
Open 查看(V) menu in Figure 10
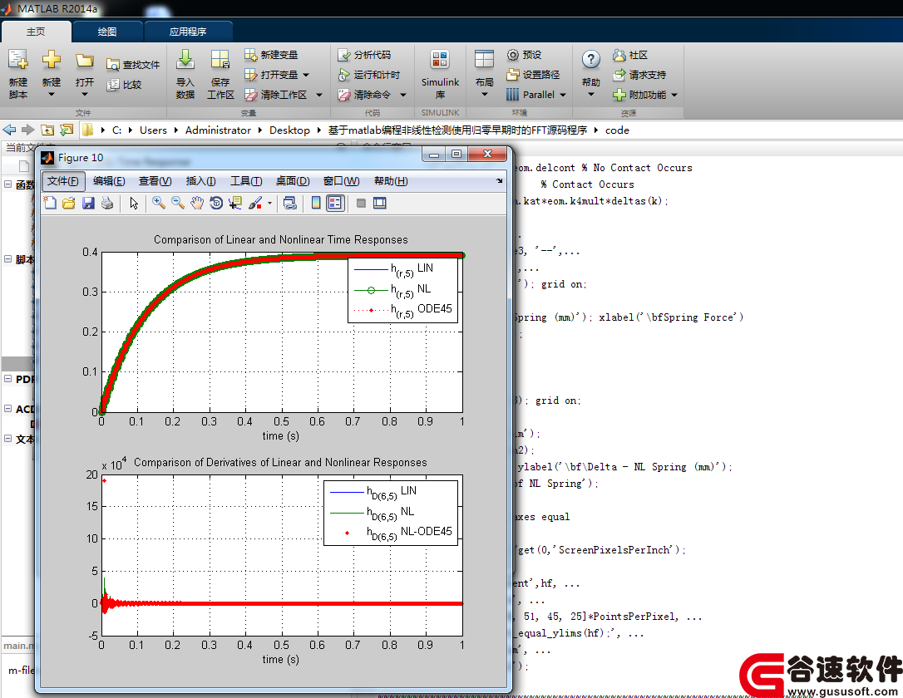[155, 181]
